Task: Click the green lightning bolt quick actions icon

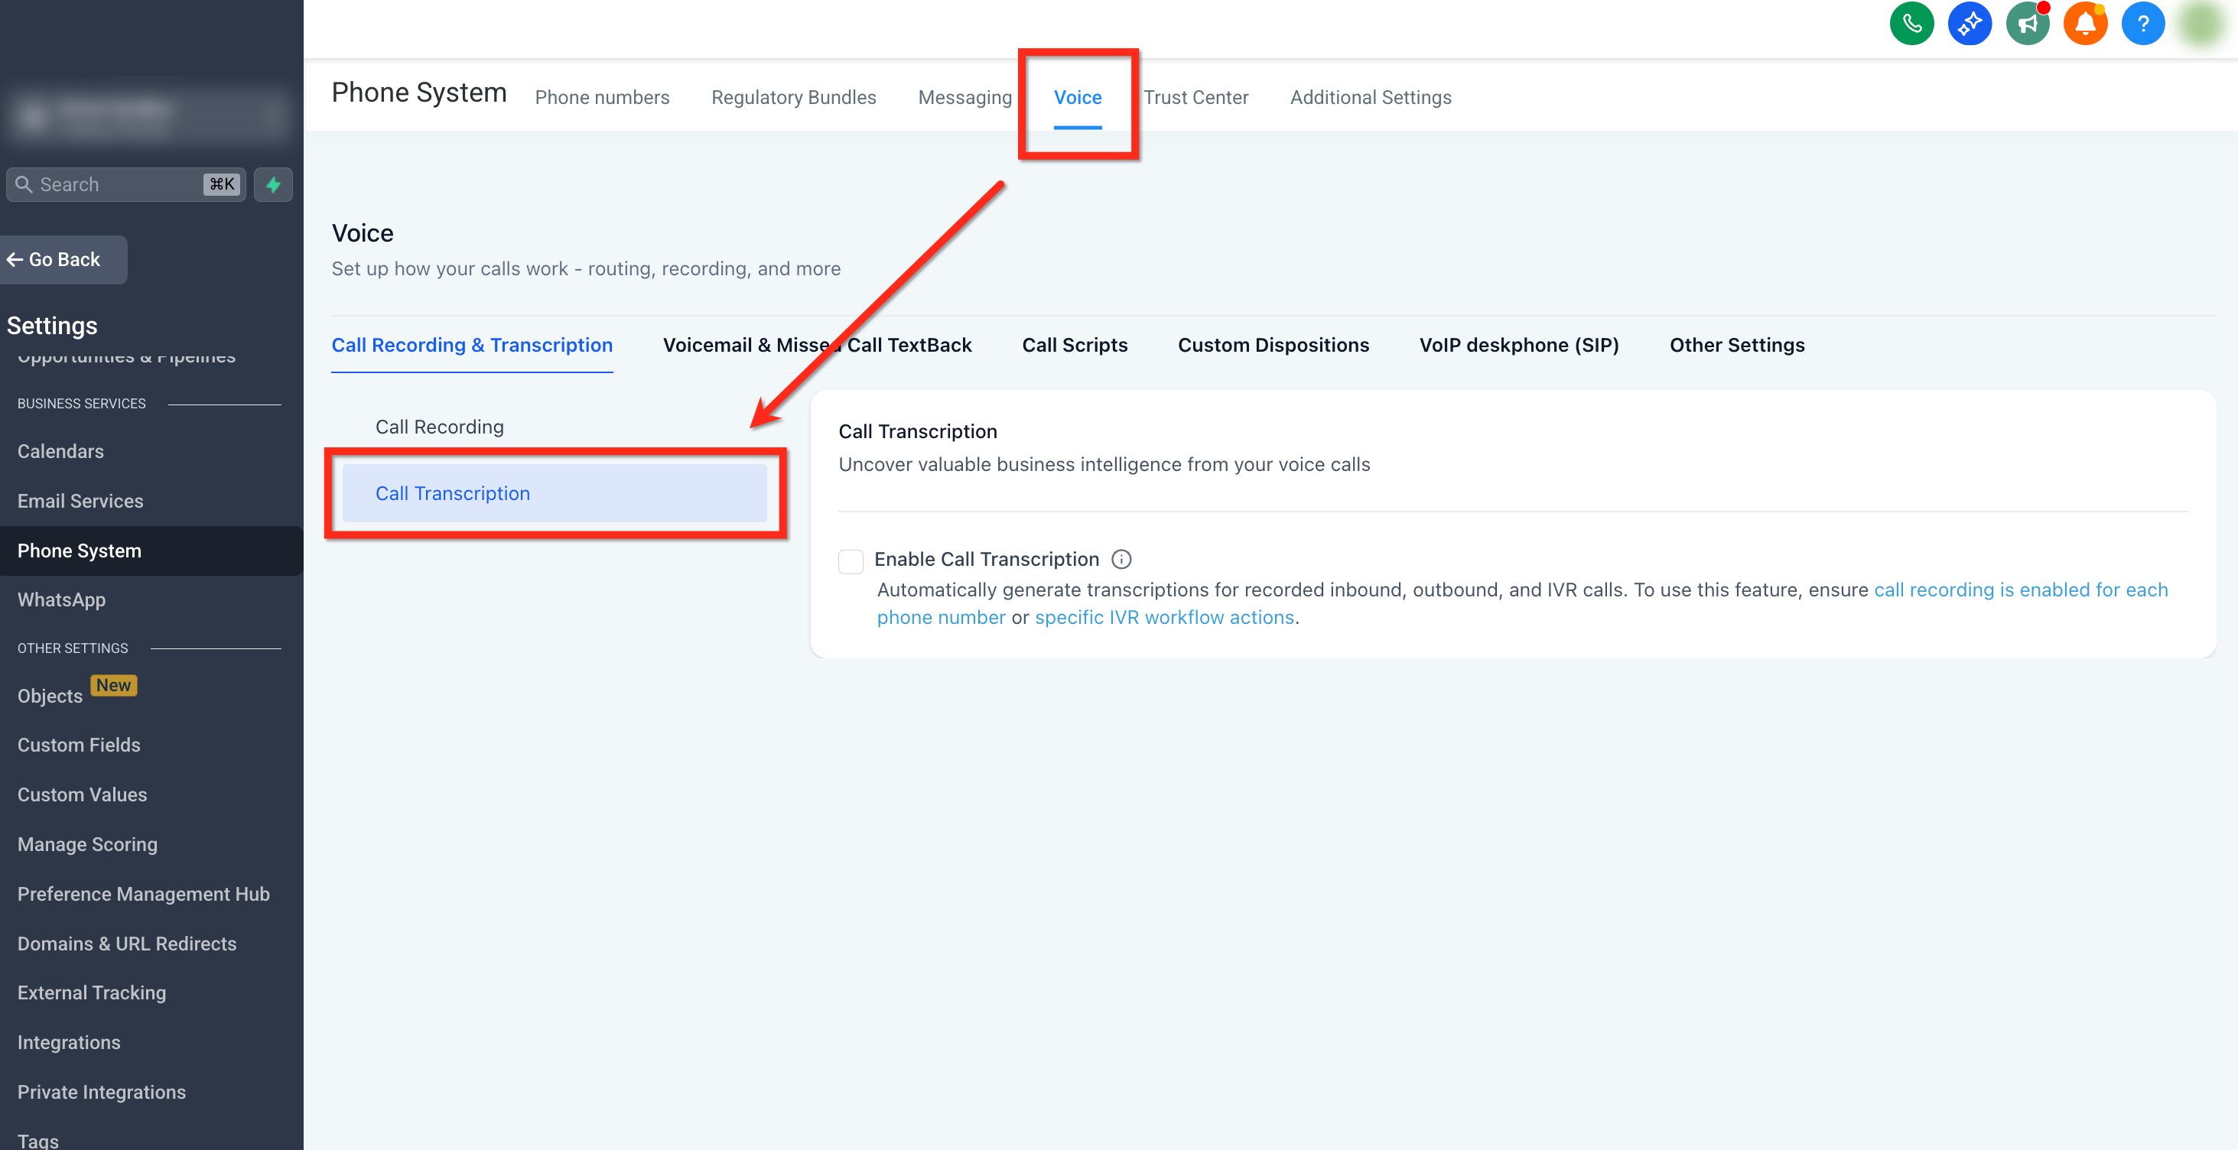Action: pos(273,184)
